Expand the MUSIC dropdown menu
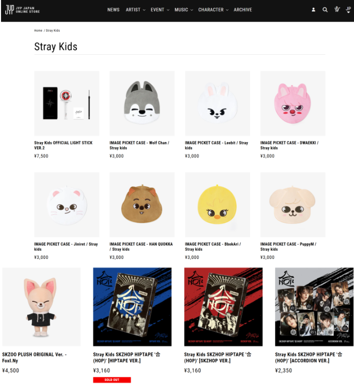Viewport: 354px width, 386px height. click(183, 10)
